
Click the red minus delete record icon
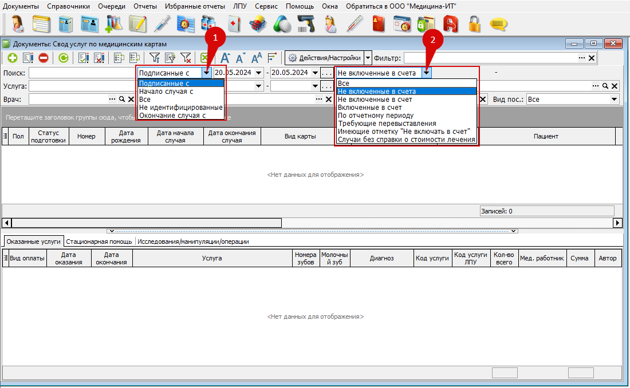pos(44,58)
